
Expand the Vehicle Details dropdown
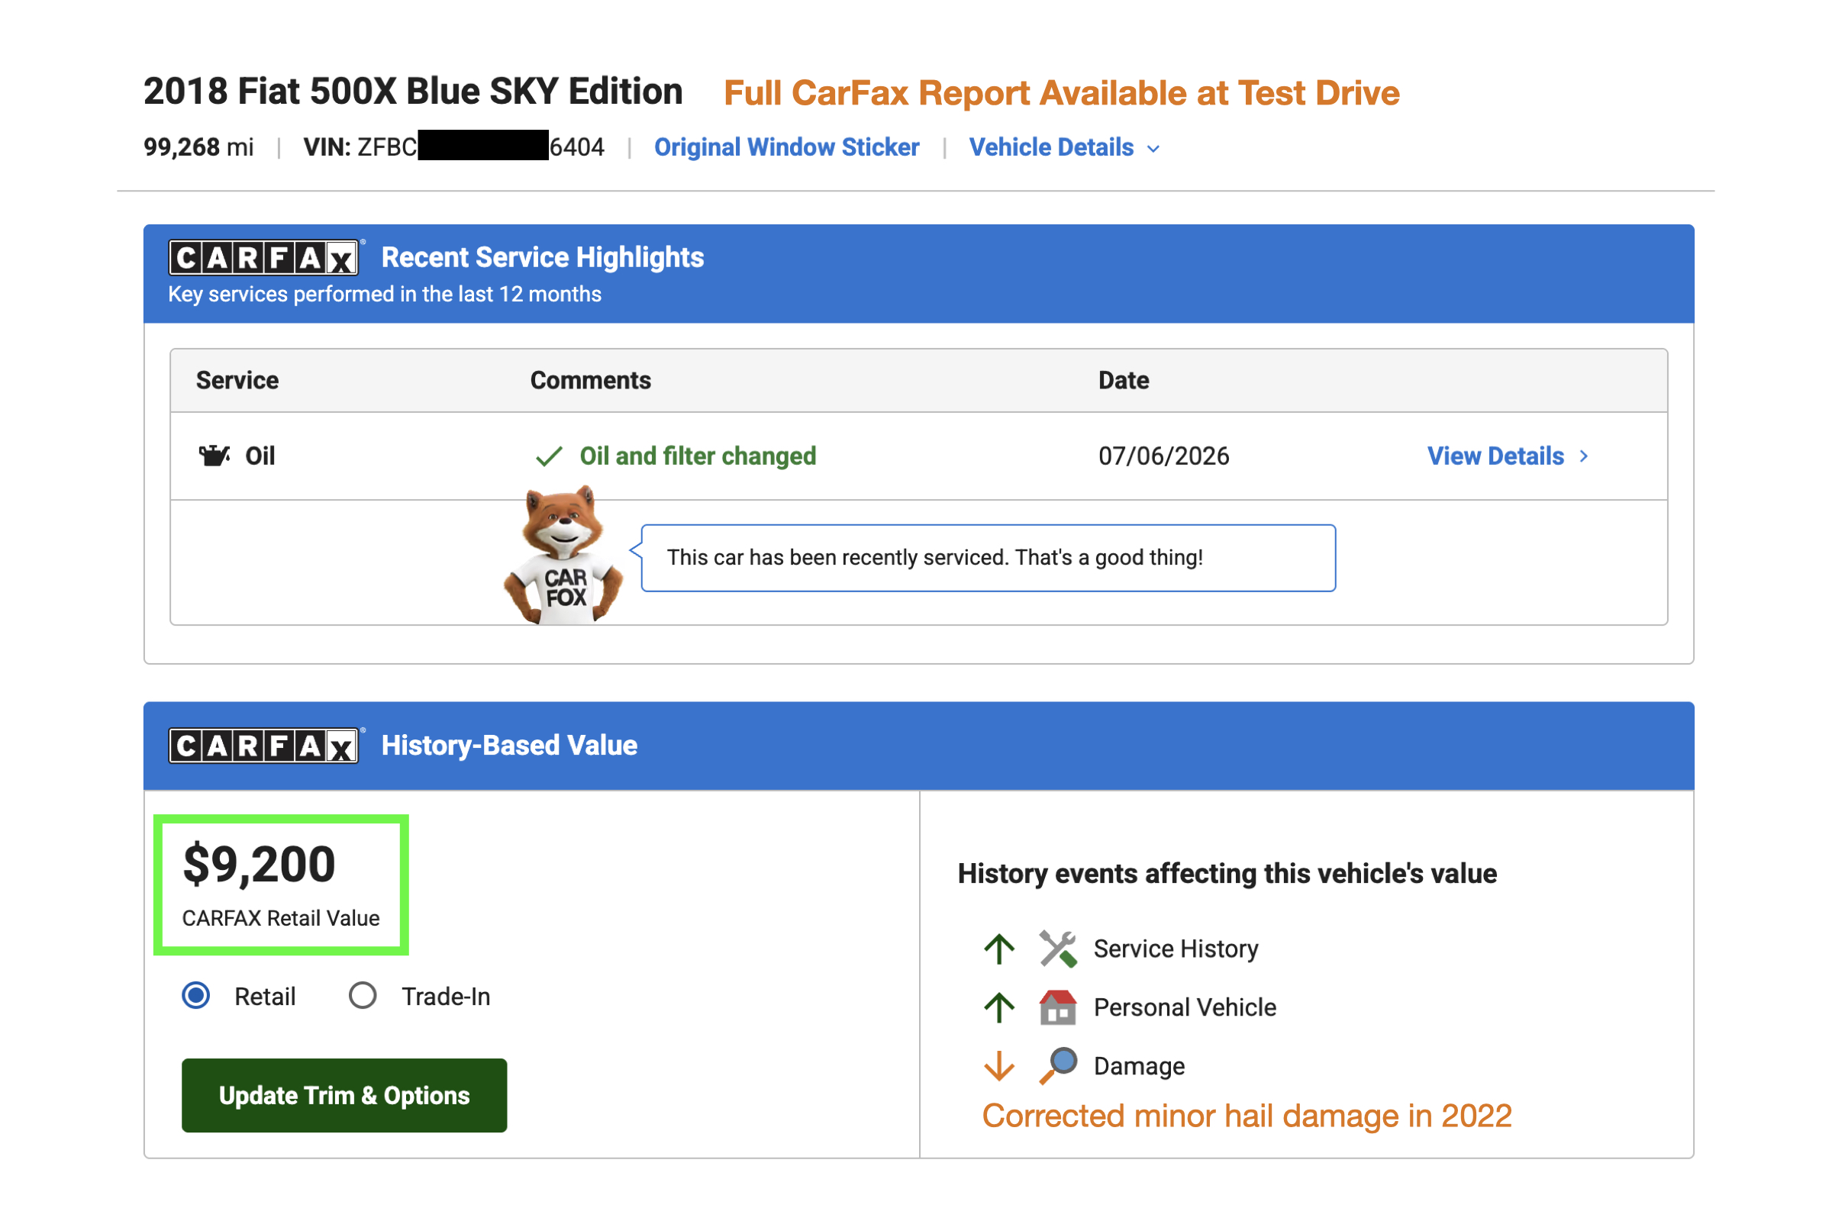click(1064, 147)
